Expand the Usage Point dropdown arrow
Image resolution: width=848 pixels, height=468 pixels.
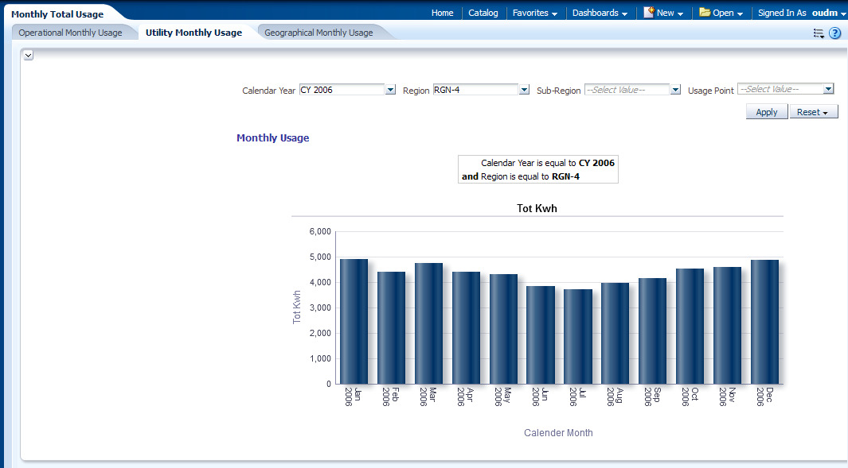[829, 89]
